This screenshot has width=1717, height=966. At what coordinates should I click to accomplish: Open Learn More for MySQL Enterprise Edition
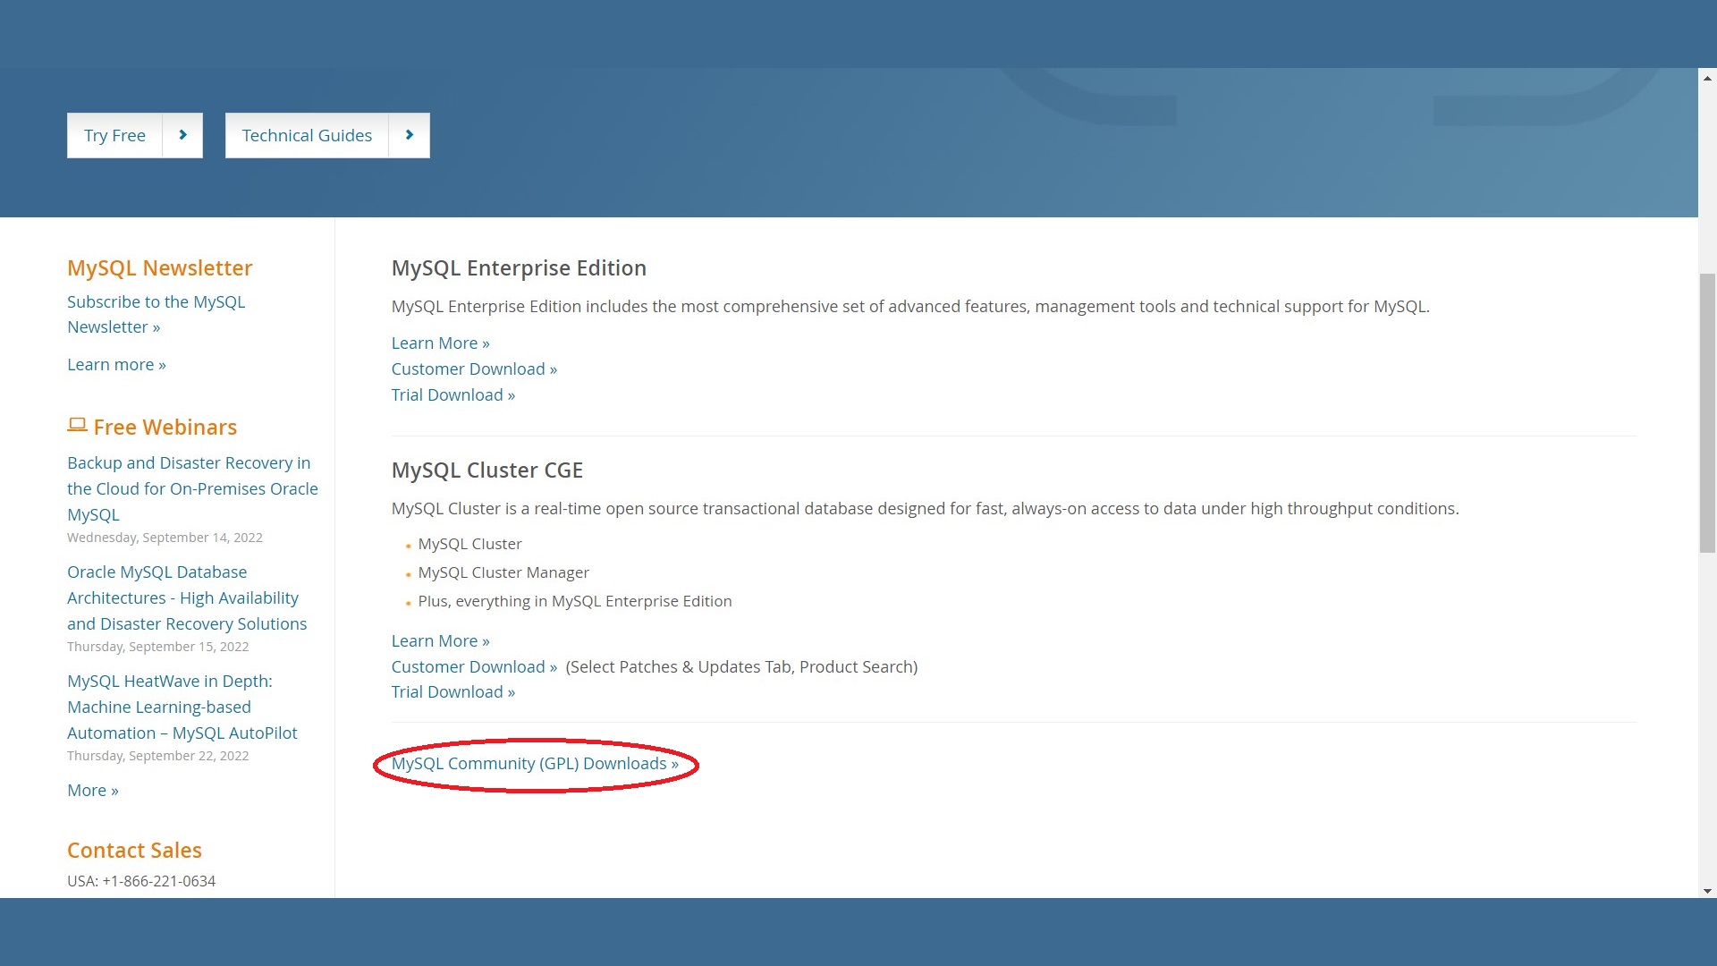(440, 342)
